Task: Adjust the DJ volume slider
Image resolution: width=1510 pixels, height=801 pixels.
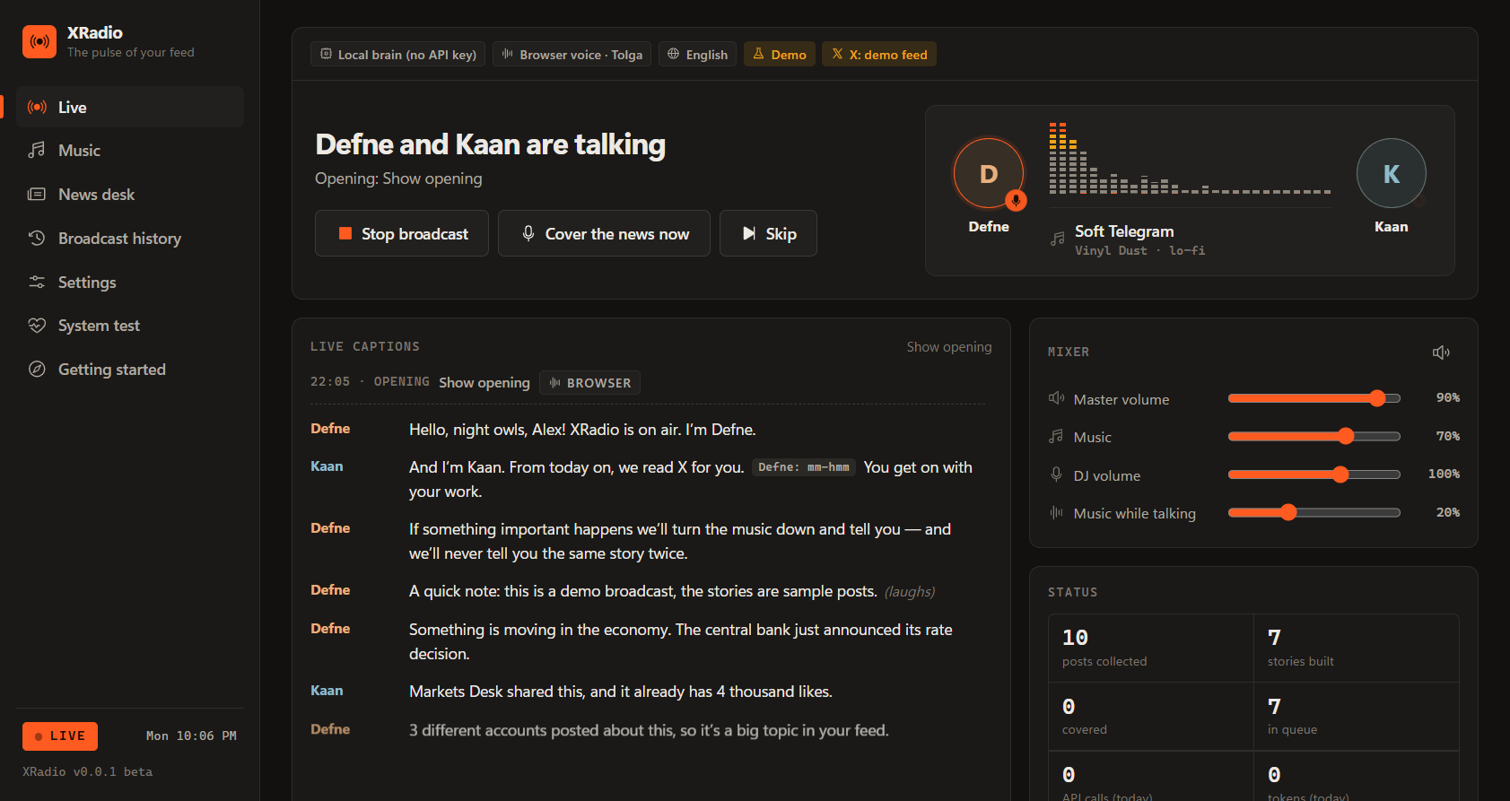Action: [1314, 475]
